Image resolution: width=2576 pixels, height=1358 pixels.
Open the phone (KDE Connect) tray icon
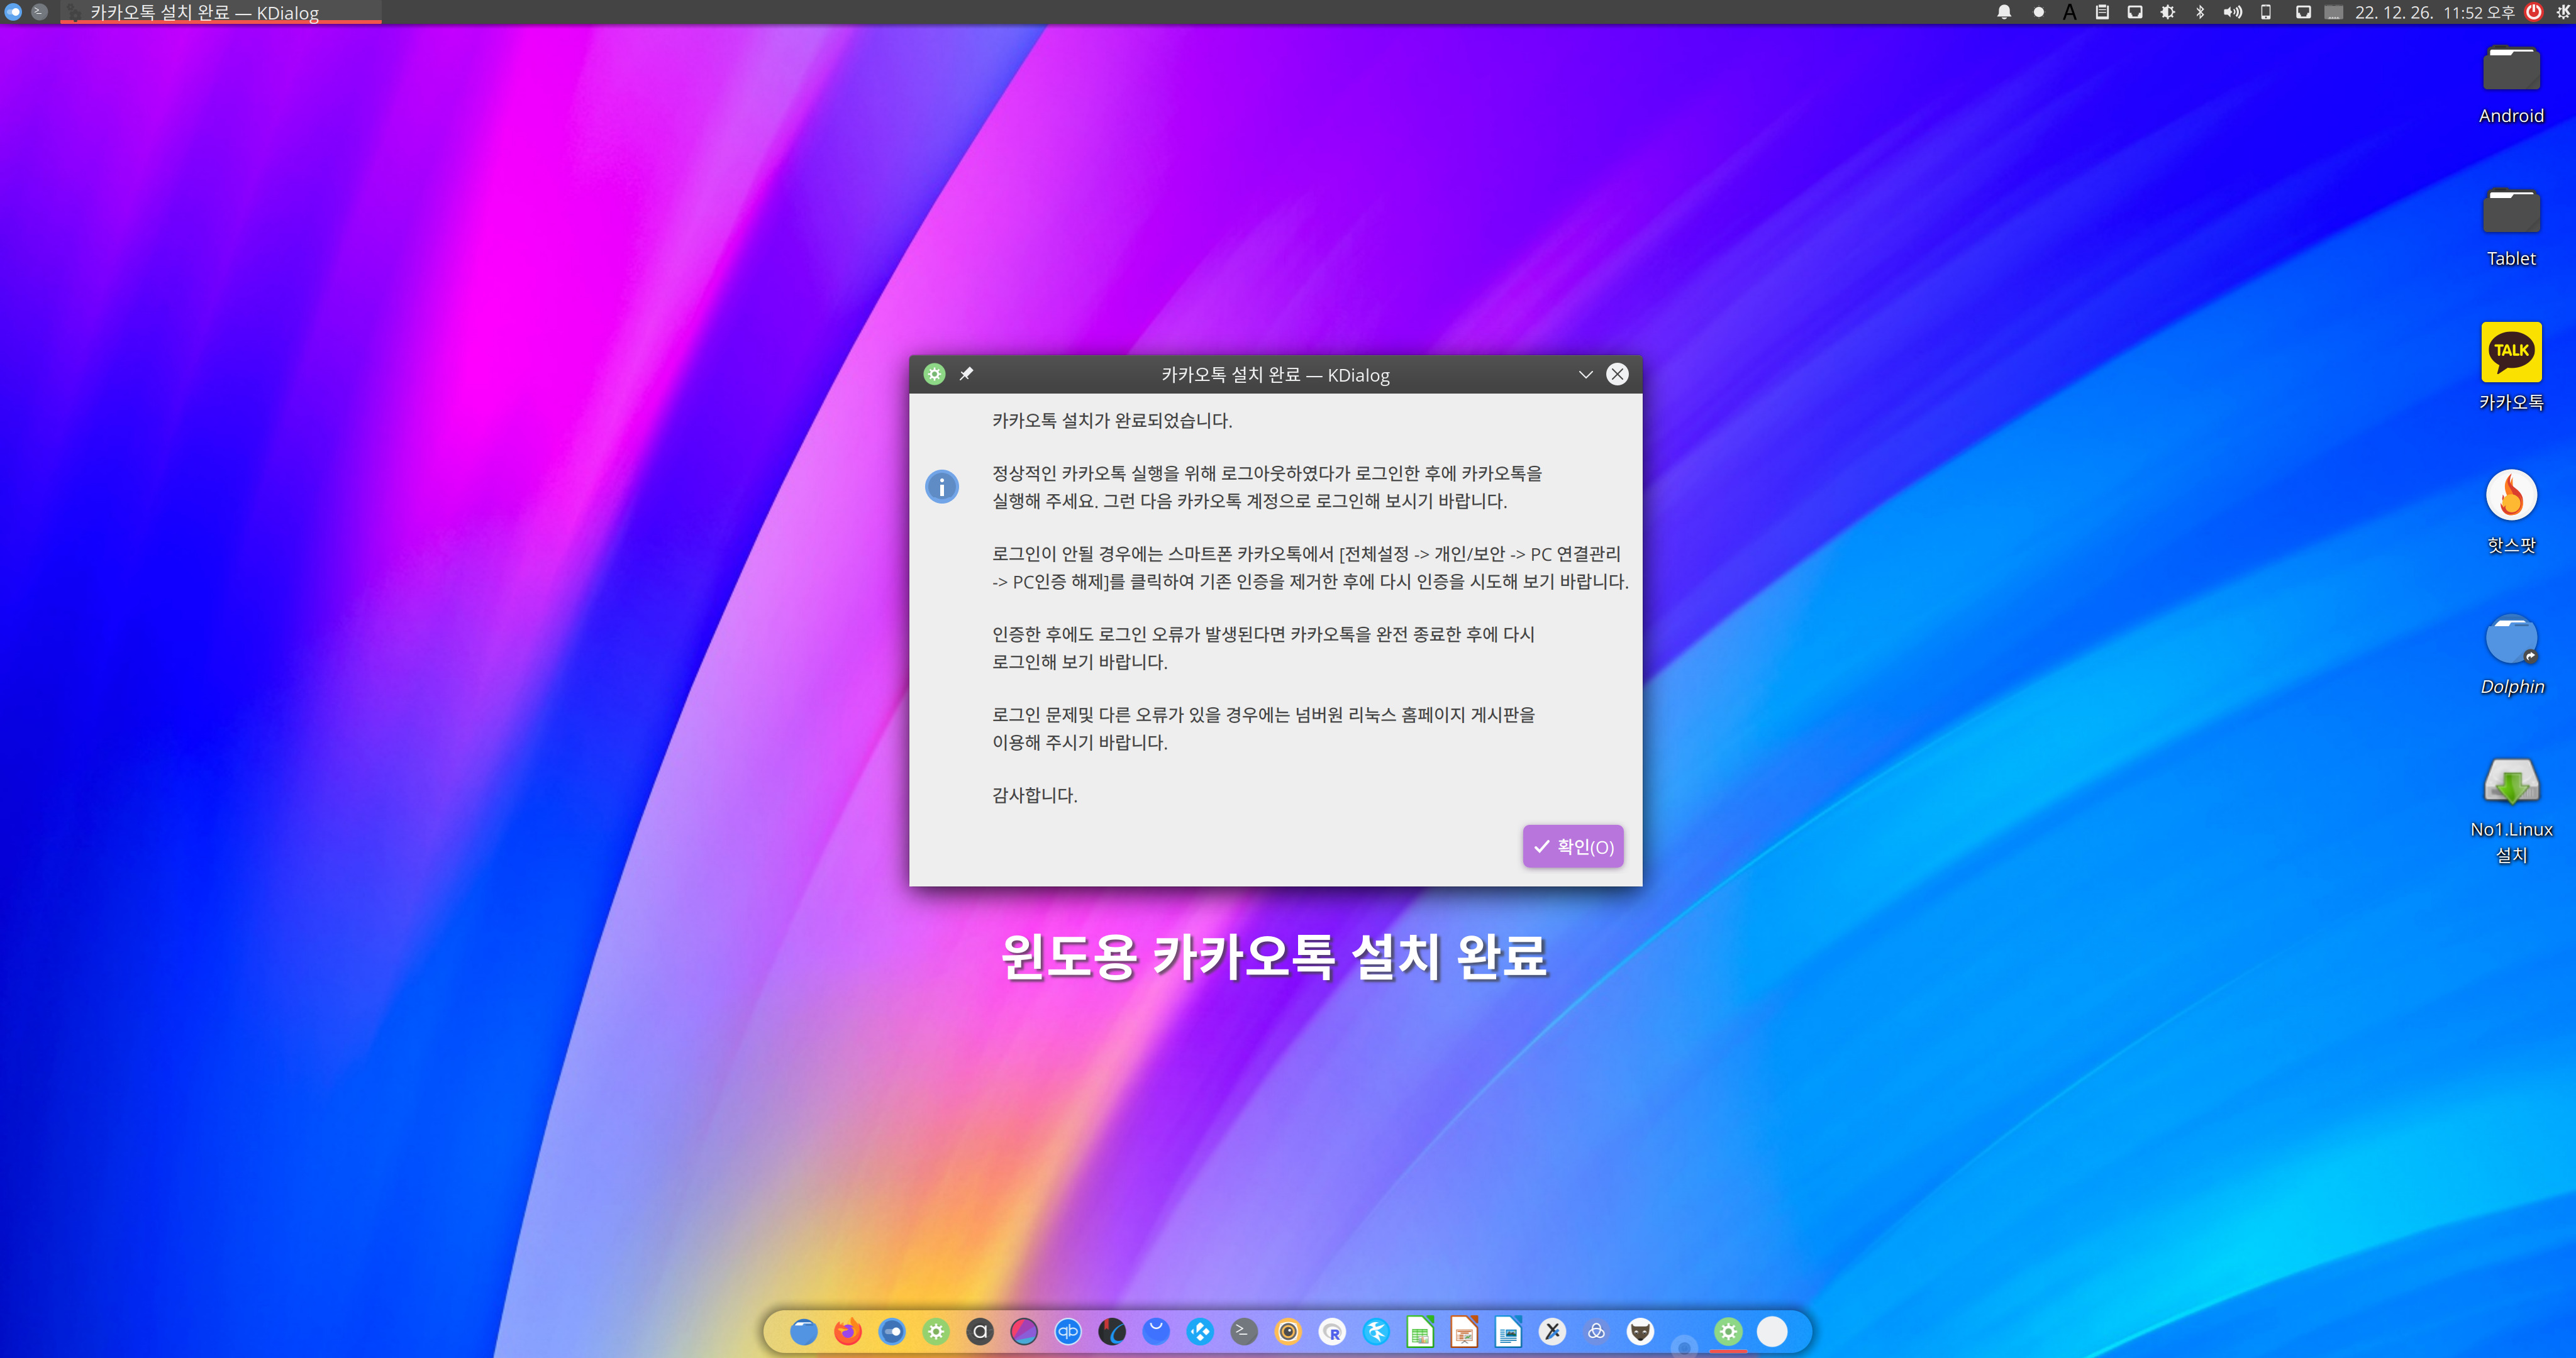pos(2266,12)
